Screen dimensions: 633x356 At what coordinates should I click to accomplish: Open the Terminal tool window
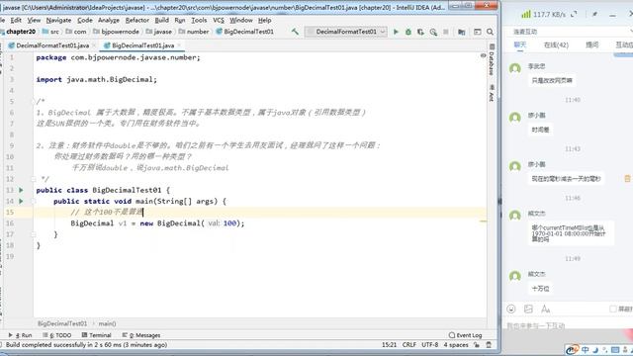tap(97, 335)
